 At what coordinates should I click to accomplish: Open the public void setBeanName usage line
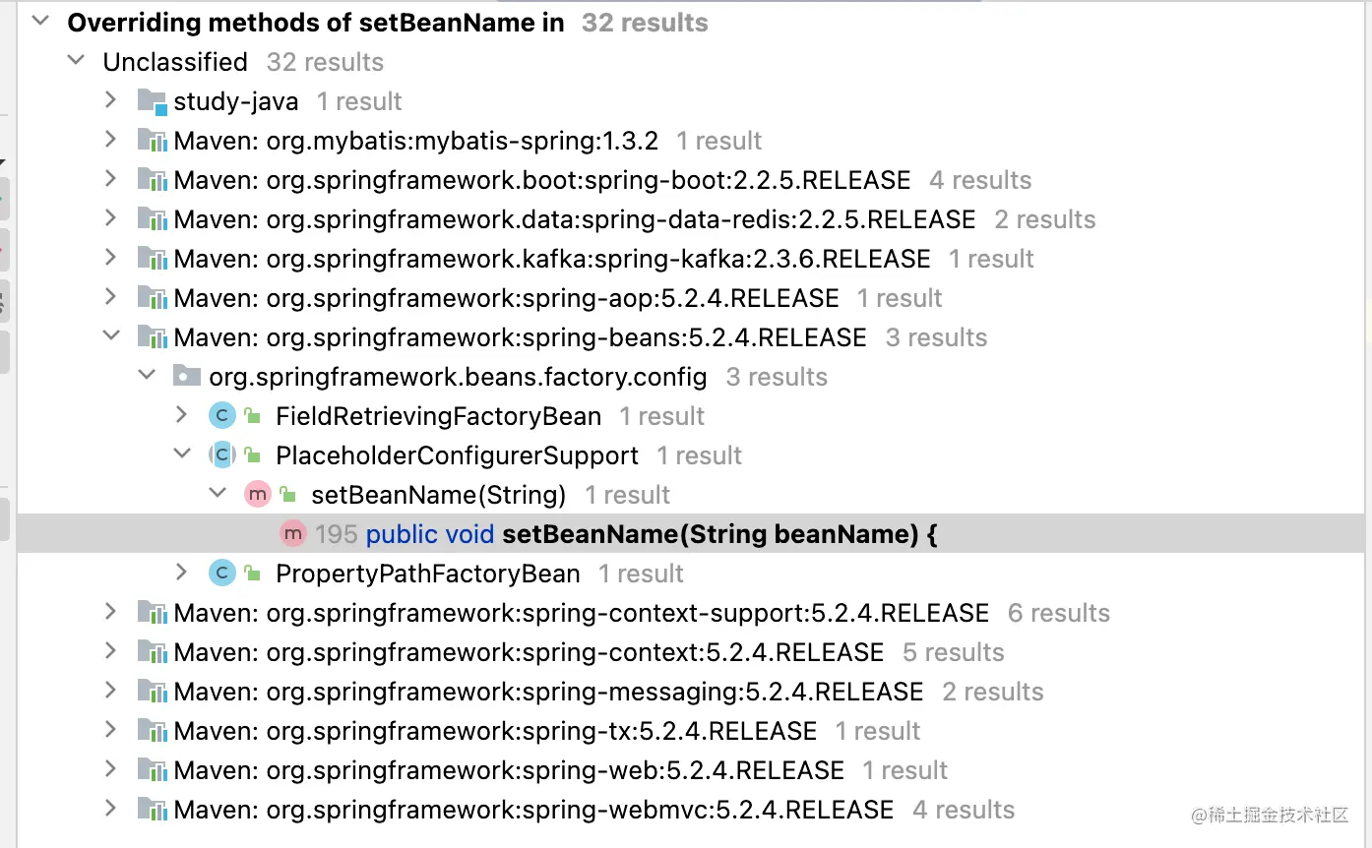(x=626, y=534)
